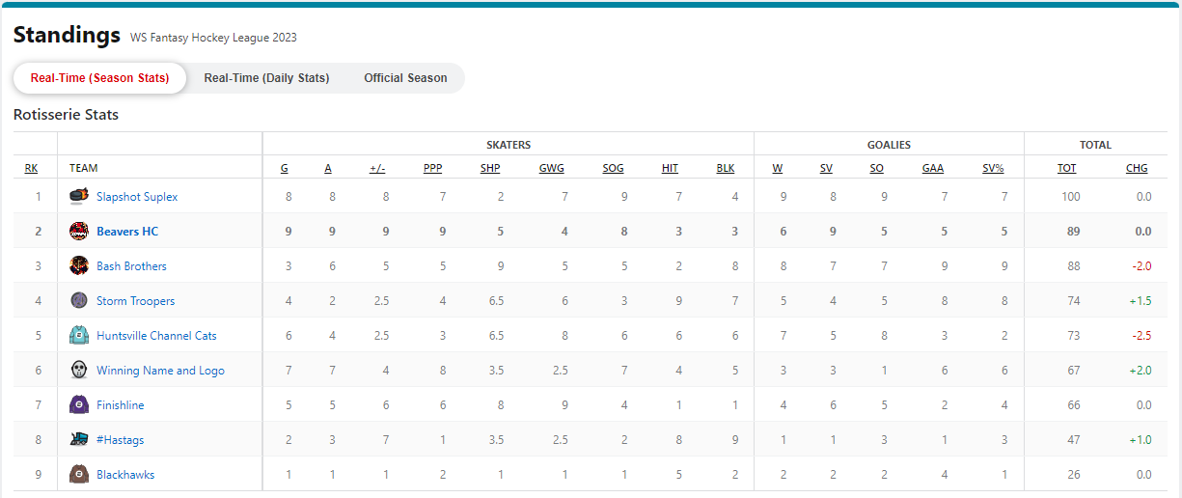Sort standings by the TOT column
The image size is (1182, 498).
(x=1066, y=168)
